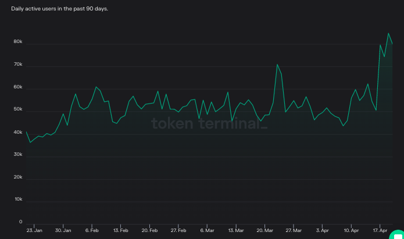Select the 17. Apr date label
This screenshot has height=239, width=404.
coord(380,230)
